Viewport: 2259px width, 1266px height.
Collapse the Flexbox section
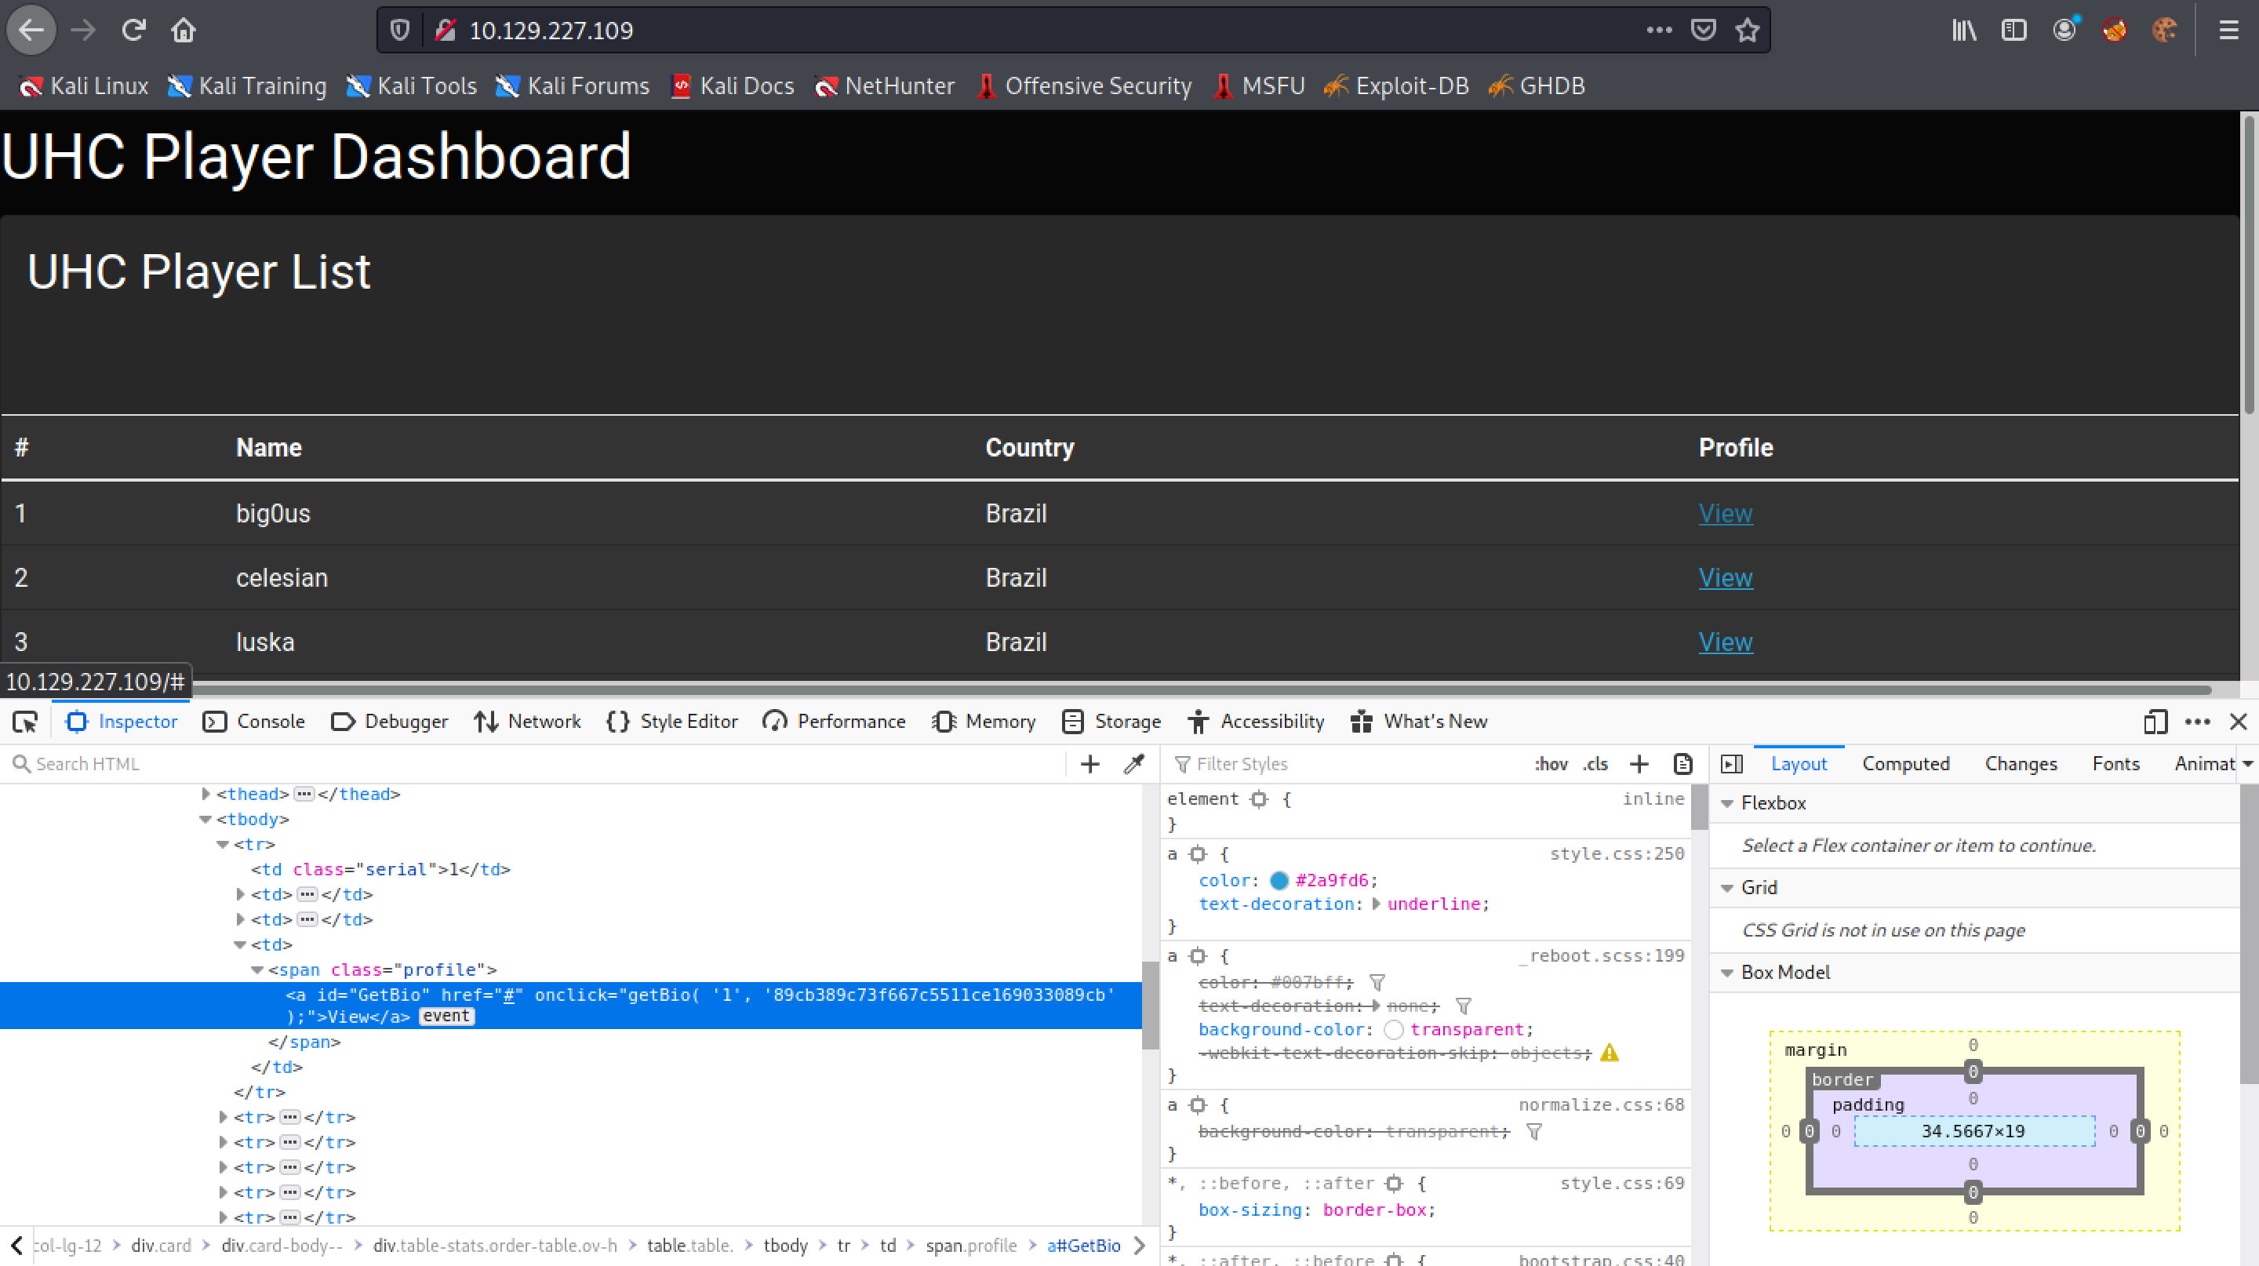pos(1726,803)
